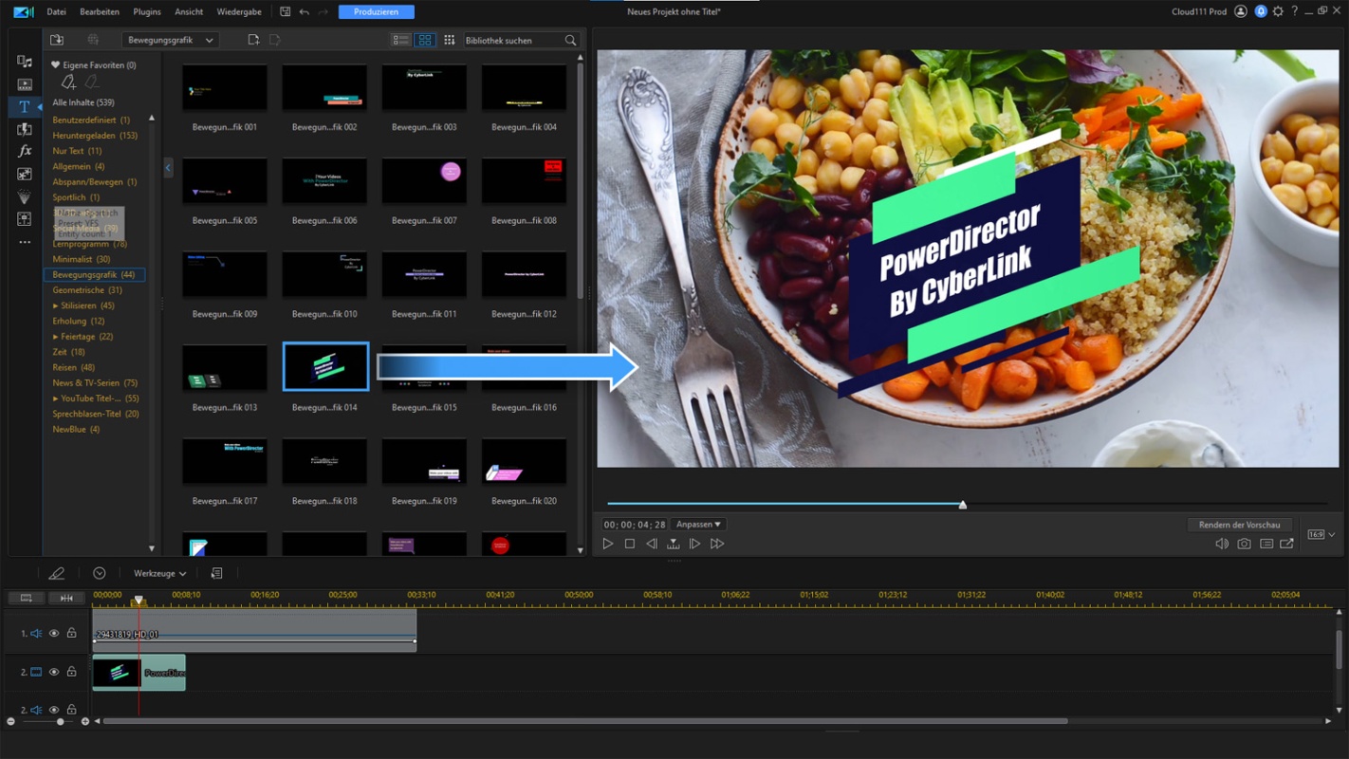This screenshot has width=1349, height=759.
Task: Click the view entire movie button
Action: [66, 598]
